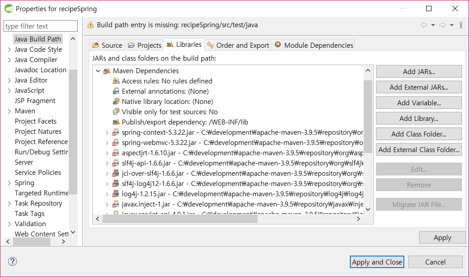Click the Add Variable... button
469x277 pixels.
pyautogui.click(x=419, y=103)
